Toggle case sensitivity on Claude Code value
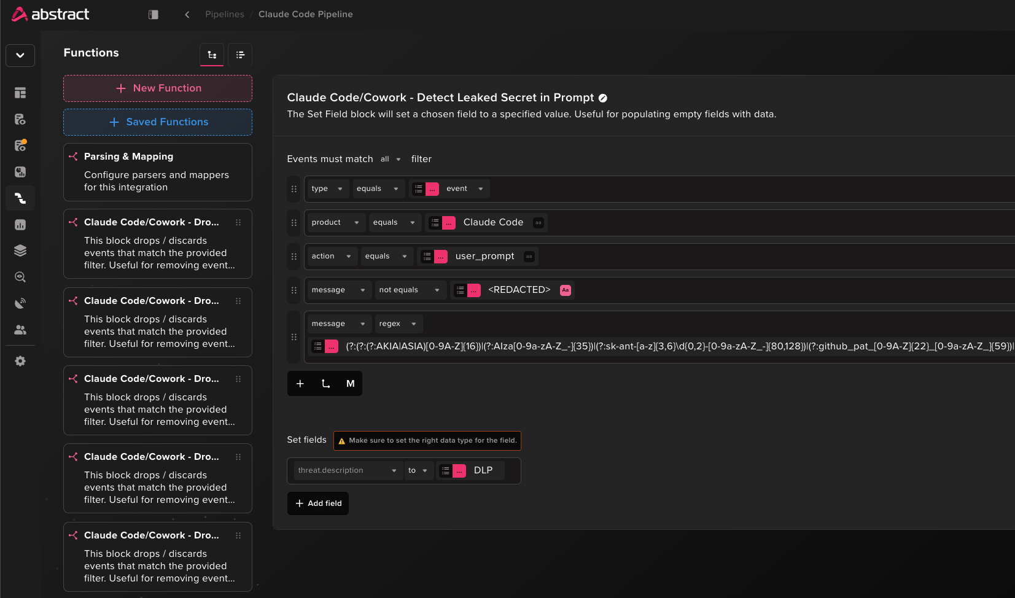Viewport: 1015px width, 598px height. click(539, 222)
